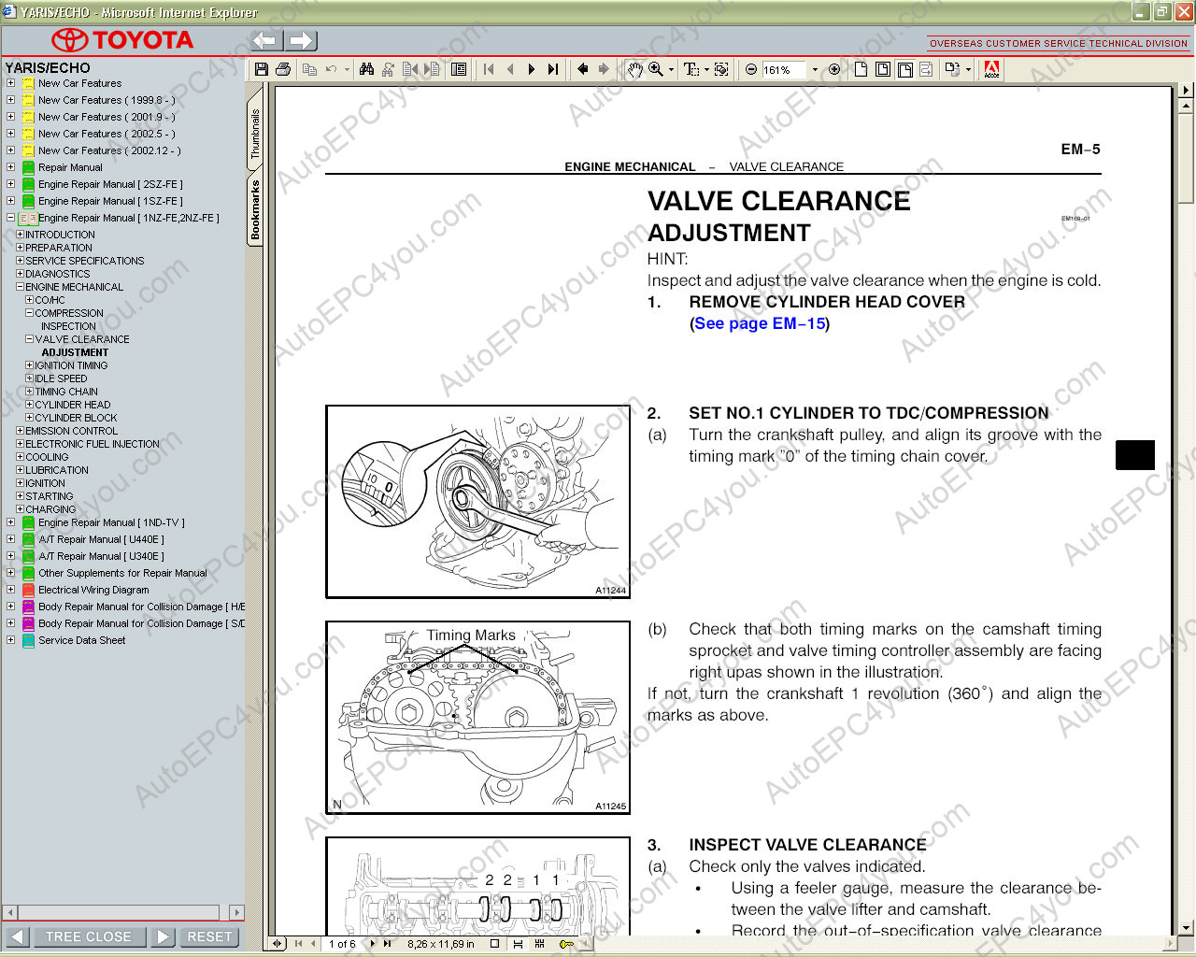1196x957 pixels.
Task: Click the zoom out minus button
Action: pyautogui.click(x=751, y=69)
